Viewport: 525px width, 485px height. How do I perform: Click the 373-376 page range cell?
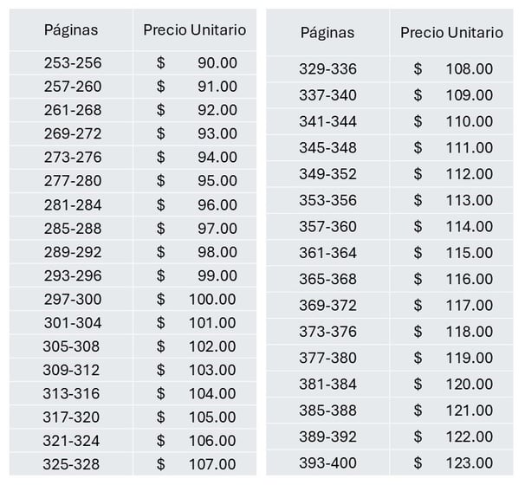click(327, 332)
